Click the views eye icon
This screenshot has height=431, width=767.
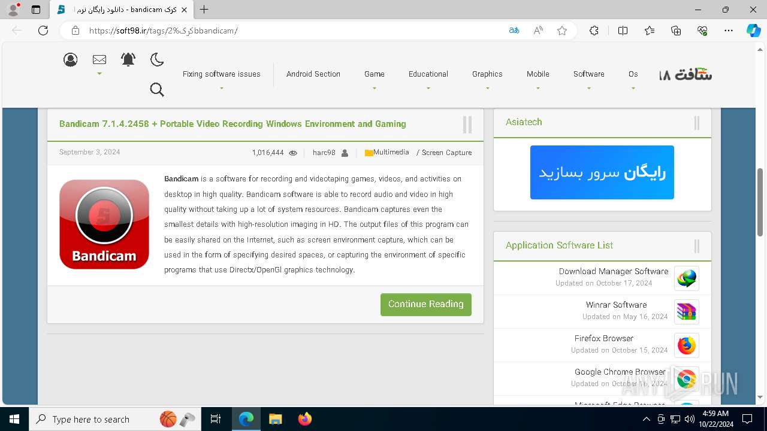pos(293,153)
